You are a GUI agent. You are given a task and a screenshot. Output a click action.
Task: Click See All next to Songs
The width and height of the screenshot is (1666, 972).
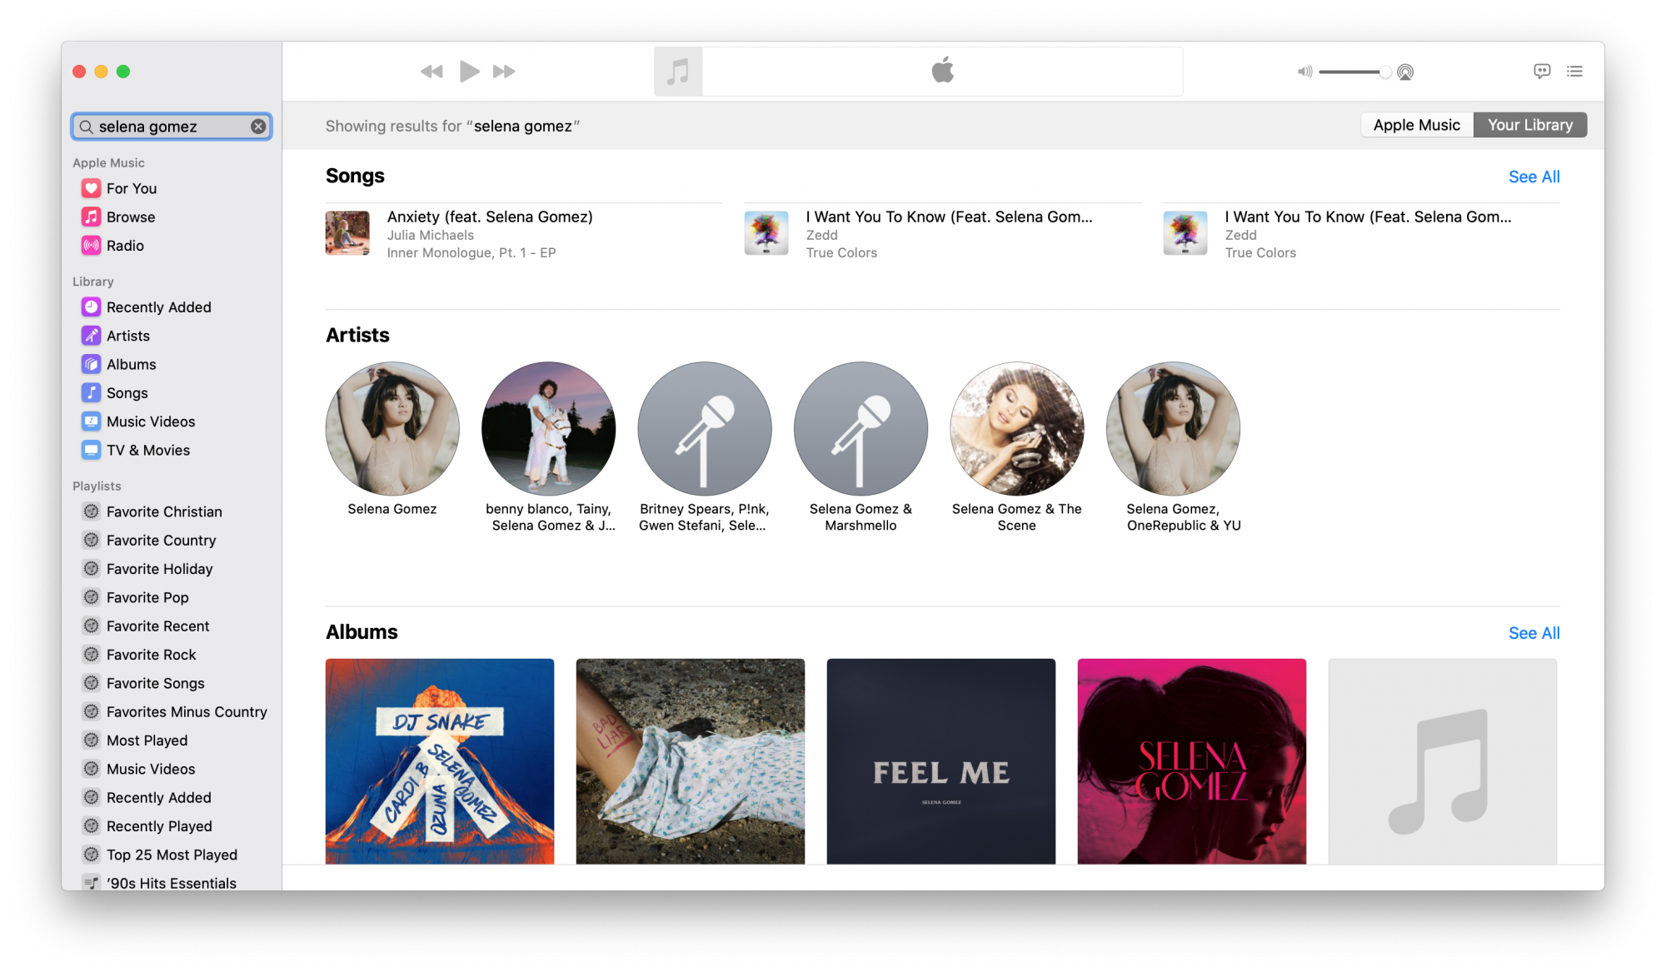1534,177
